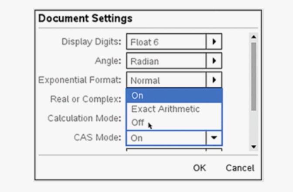Collapse CAS Mode dropdown with down arrow
The image size is (293, 192).
(x=214, y=138)
